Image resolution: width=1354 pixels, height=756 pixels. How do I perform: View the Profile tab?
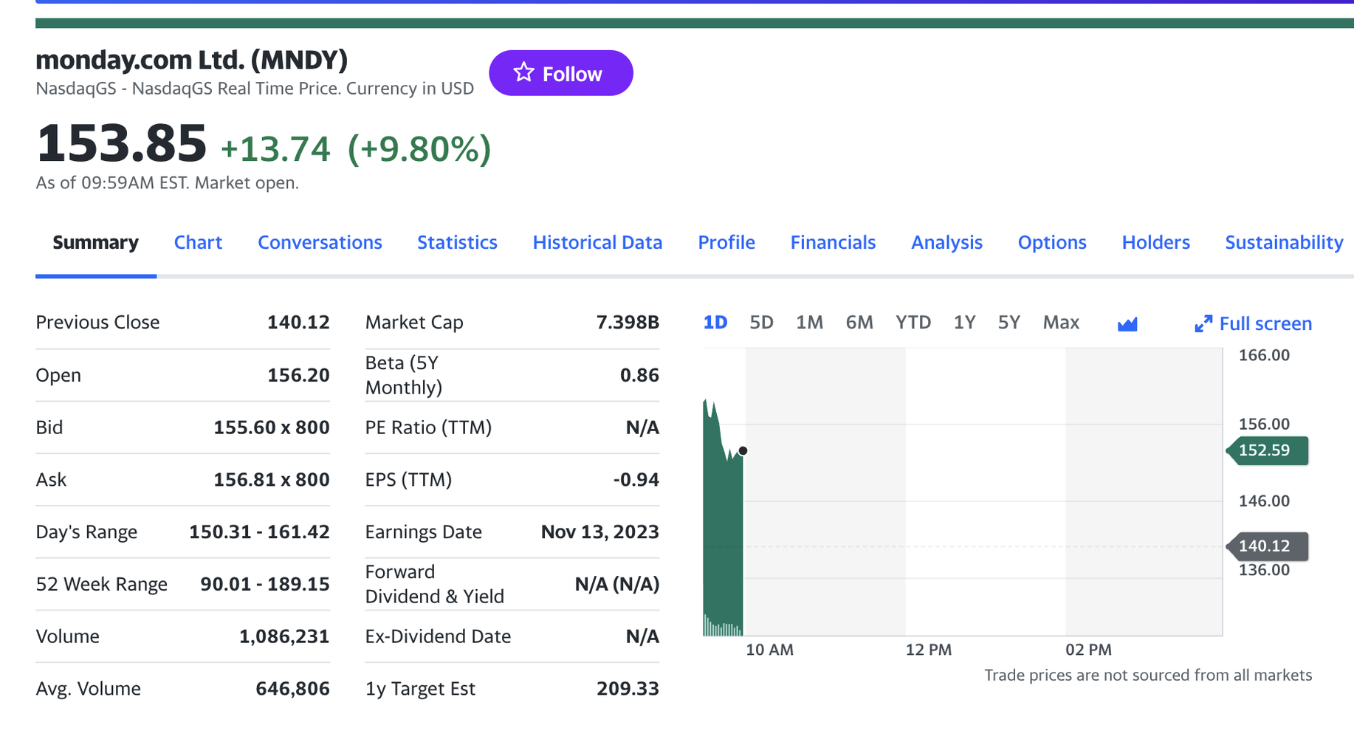tap(726, 242)
